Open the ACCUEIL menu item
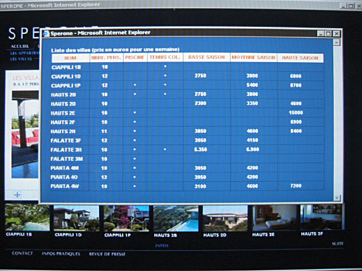This screenshot has height=271, width=362. (x=20, y=46)
